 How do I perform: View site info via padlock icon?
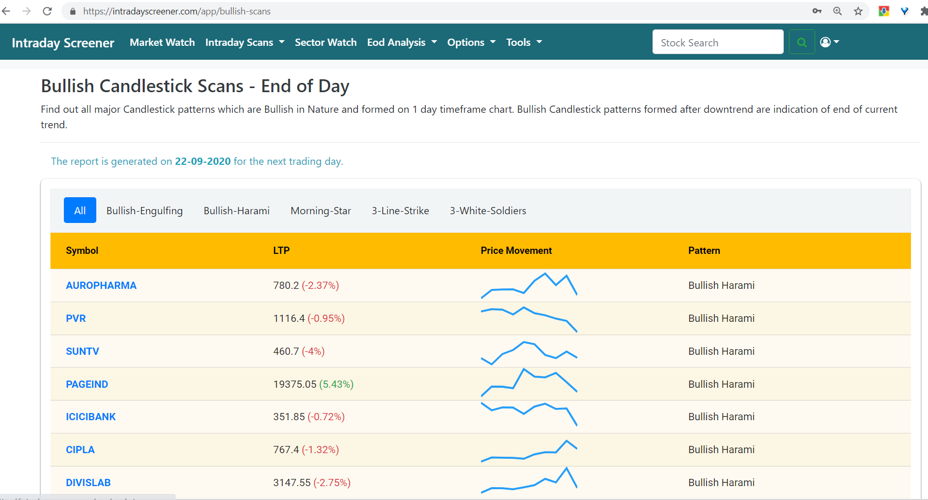pyautogui.click(x=73, y=11)
